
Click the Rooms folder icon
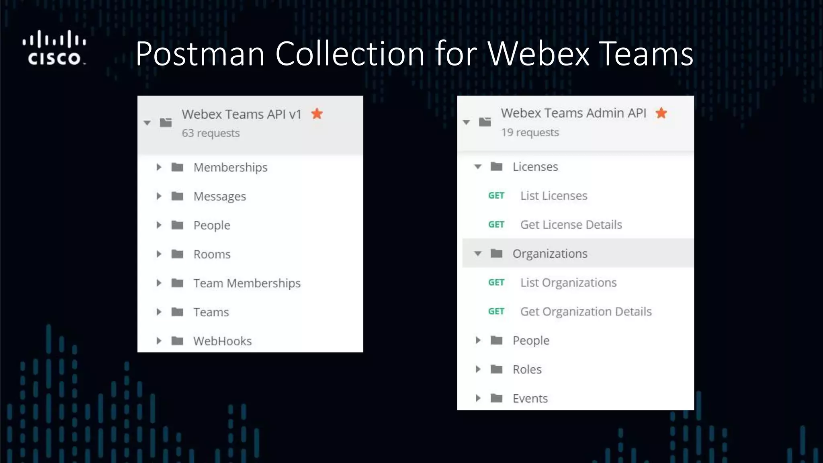click(177, 254)
